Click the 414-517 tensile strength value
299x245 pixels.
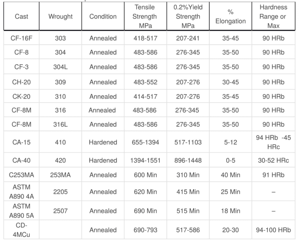[x=145, y=96]
